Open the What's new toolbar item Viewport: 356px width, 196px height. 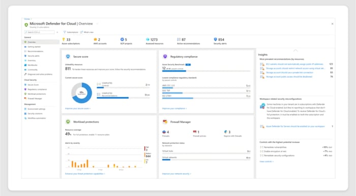pyautogui.click(x=87, y=32)
